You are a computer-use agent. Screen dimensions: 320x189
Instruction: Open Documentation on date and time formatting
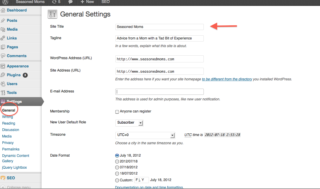pyautogui.click(x=149, y=187)
